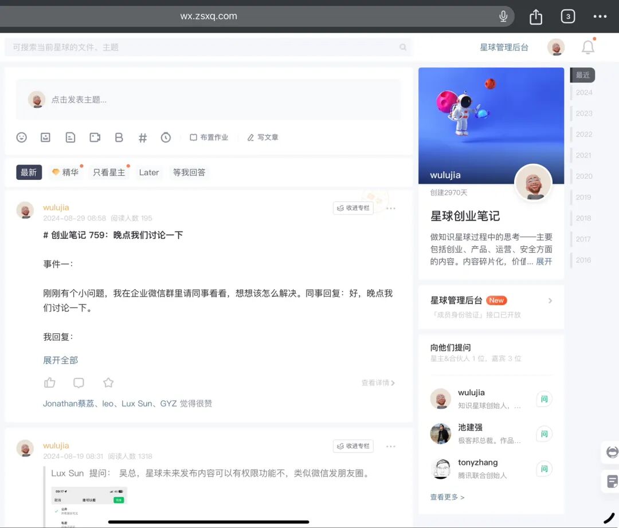Add a video to the post
619x528 pixels.
pyautogui.click(x=95, y=137)
